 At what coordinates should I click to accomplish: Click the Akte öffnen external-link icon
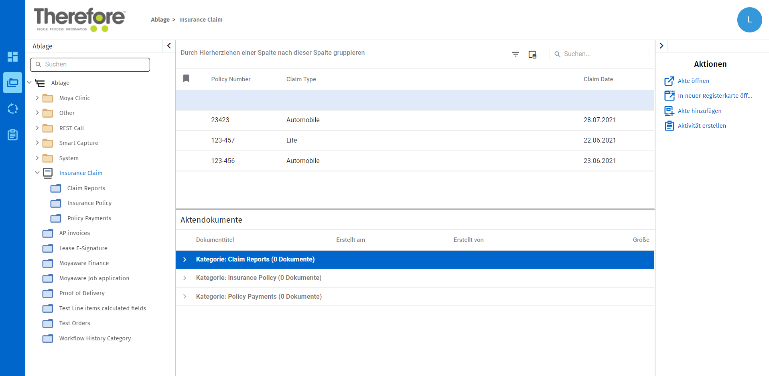(669, 80)
